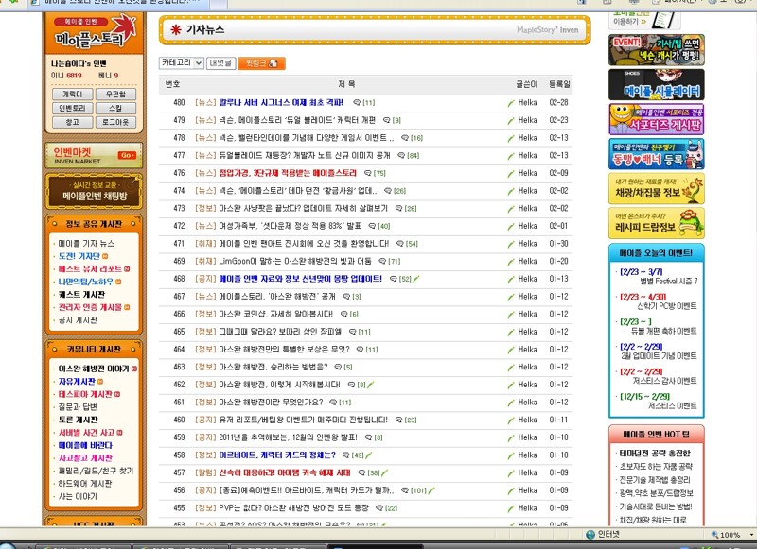Click the comment bubble icon on article 460
The height and width of the screenshot is (549, 757).
click(398, 420)
